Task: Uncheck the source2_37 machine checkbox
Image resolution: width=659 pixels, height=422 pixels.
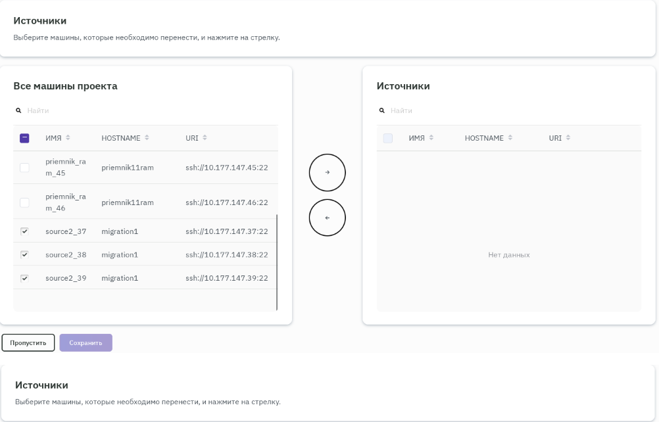Action: 24,231
